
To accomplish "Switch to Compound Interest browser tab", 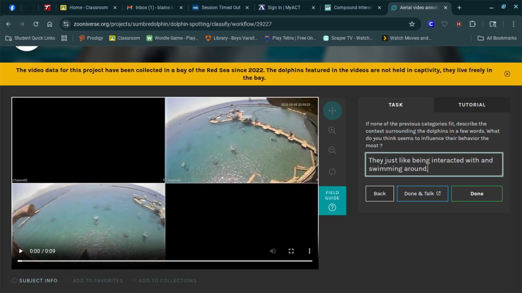I will pyautogui.click(x=353, y=8).
